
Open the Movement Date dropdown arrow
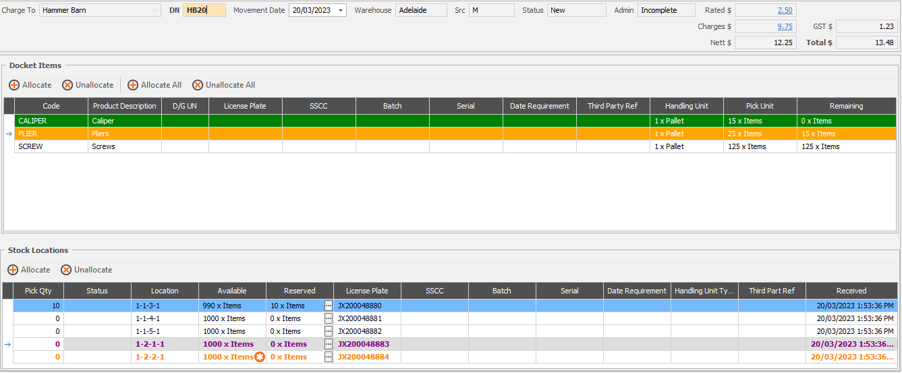(341, 10)
